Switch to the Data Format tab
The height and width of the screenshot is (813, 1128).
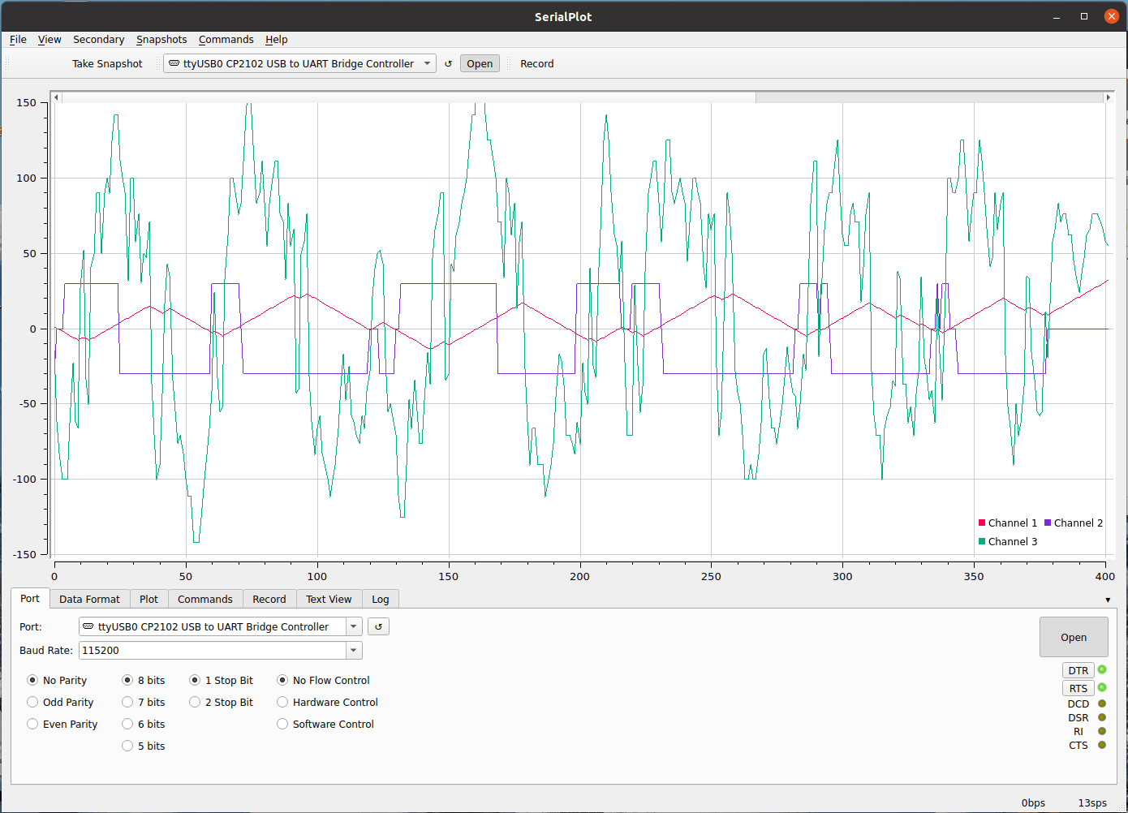click(x=89, y=600)
